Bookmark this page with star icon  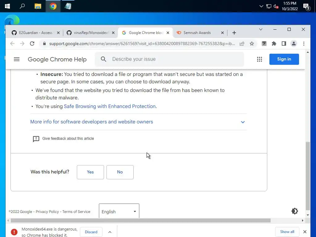pos(252,44)
